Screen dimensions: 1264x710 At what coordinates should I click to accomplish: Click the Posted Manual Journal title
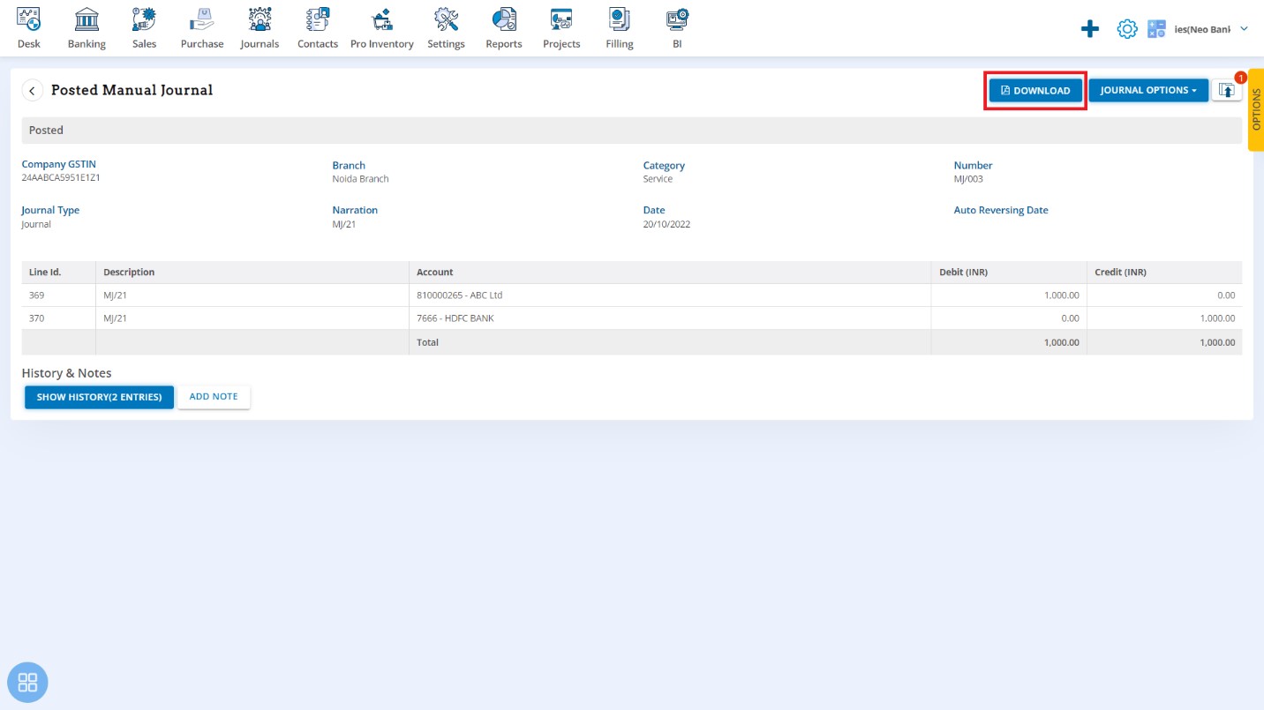click(132, 90)
